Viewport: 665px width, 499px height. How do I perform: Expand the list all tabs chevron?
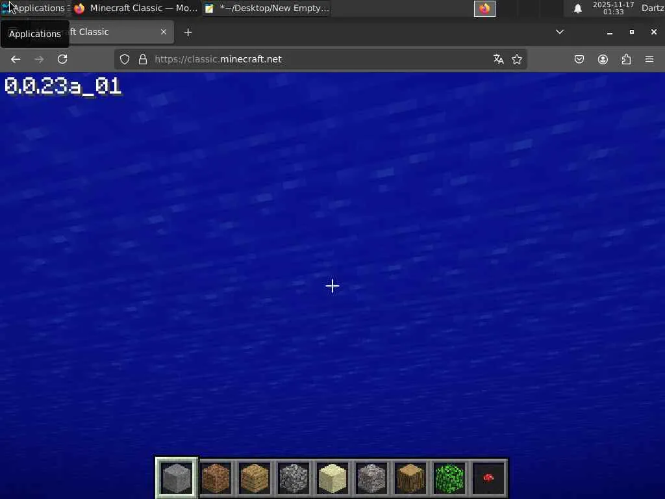[x=560, y=32]
